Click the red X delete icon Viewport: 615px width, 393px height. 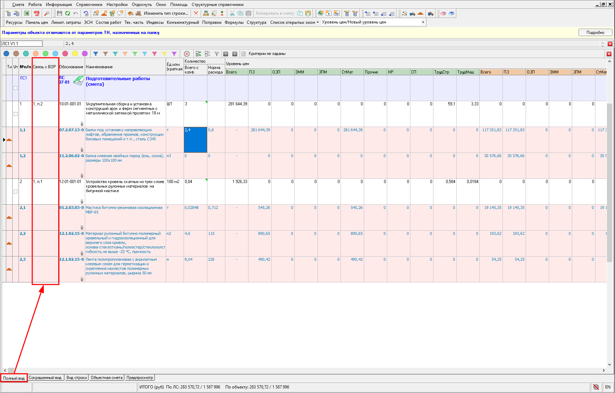[x=196, y=13]
